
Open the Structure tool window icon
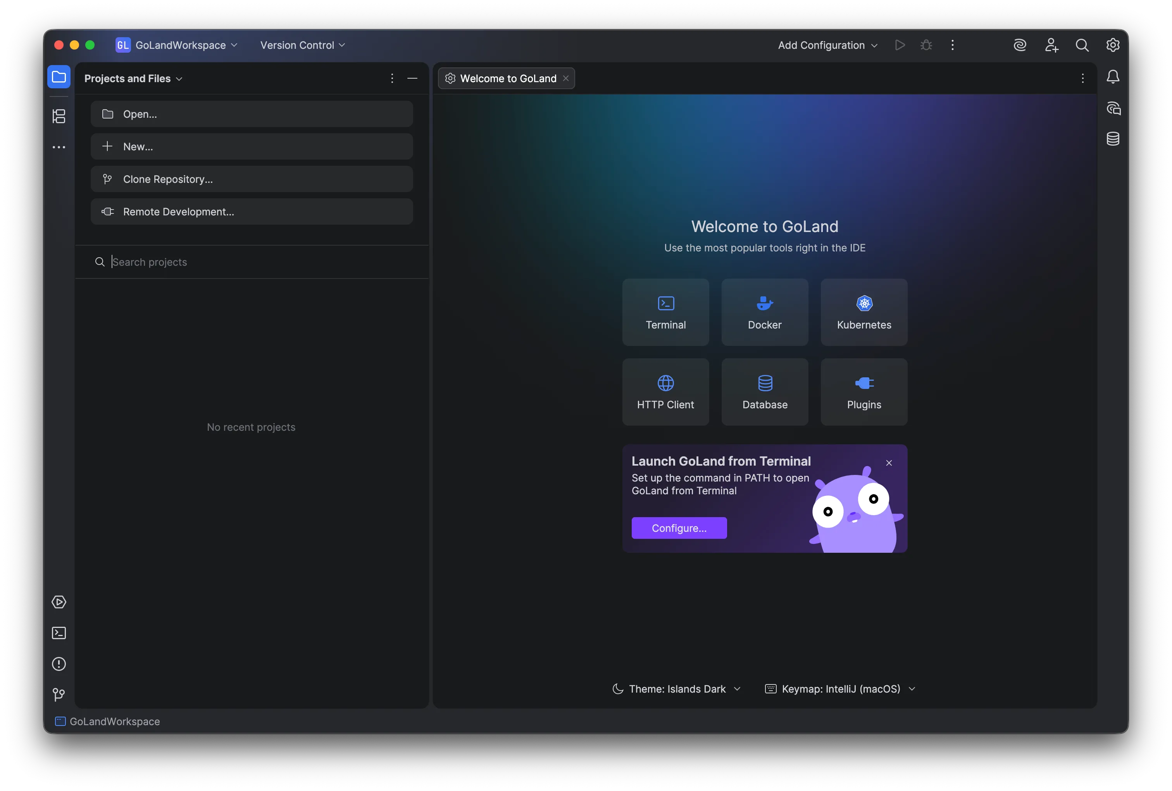(59, 117)
